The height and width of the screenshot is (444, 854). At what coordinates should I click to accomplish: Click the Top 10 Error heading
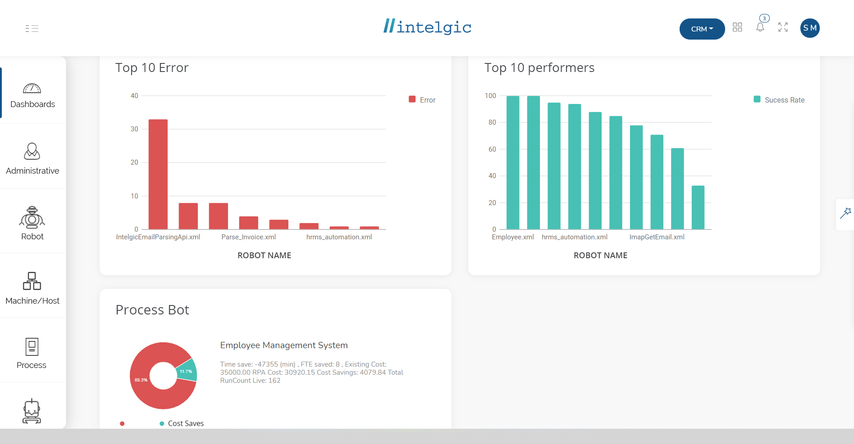pos(152,68)
